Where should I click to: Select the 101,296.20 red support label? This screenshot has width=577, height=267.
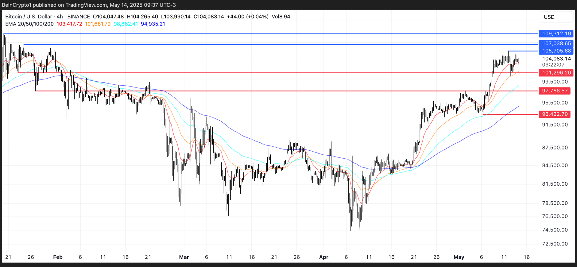pos(556,73)
